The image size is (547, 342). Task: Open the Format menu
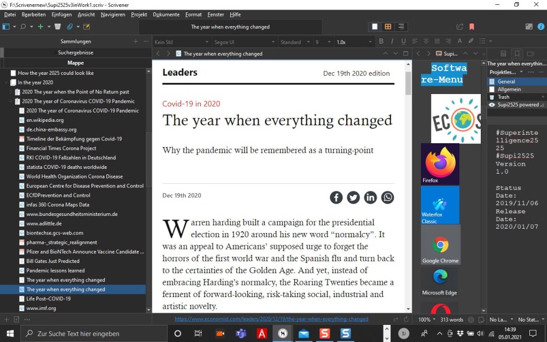point(193,14)
